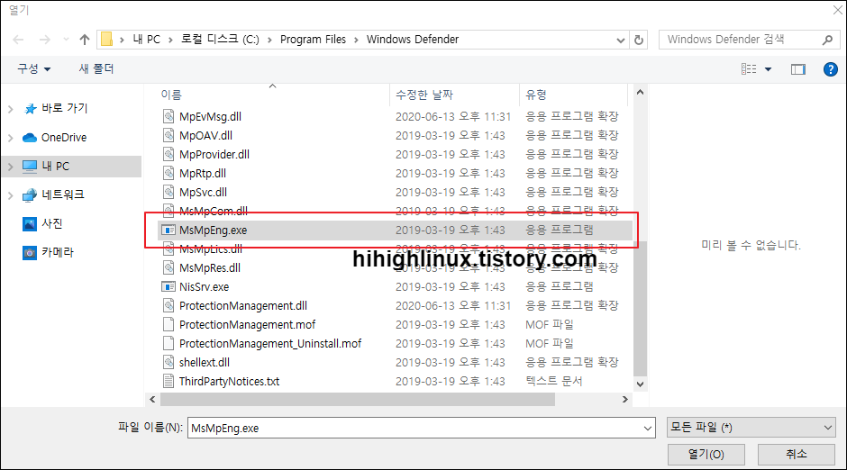Expand 바로 가기 tree node
The width and height of the screenshot is (847, 470).
10,109
